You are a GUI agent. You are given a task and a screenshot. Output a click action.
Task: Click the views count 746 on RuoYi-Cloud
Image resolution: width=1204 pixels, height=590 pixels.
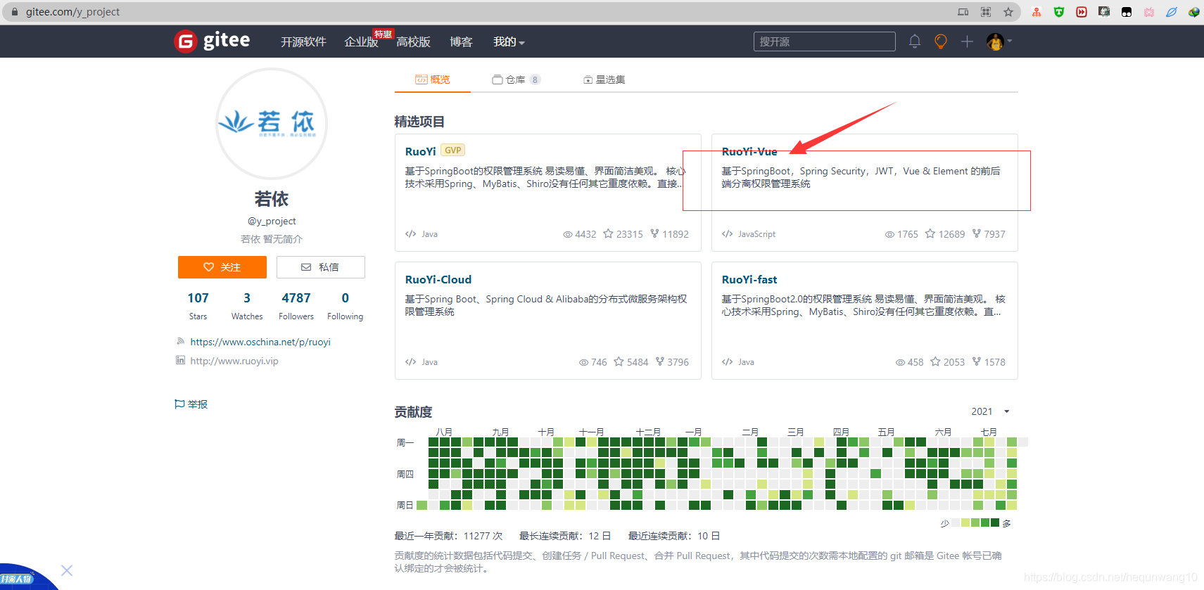click(x=599, y=362)
